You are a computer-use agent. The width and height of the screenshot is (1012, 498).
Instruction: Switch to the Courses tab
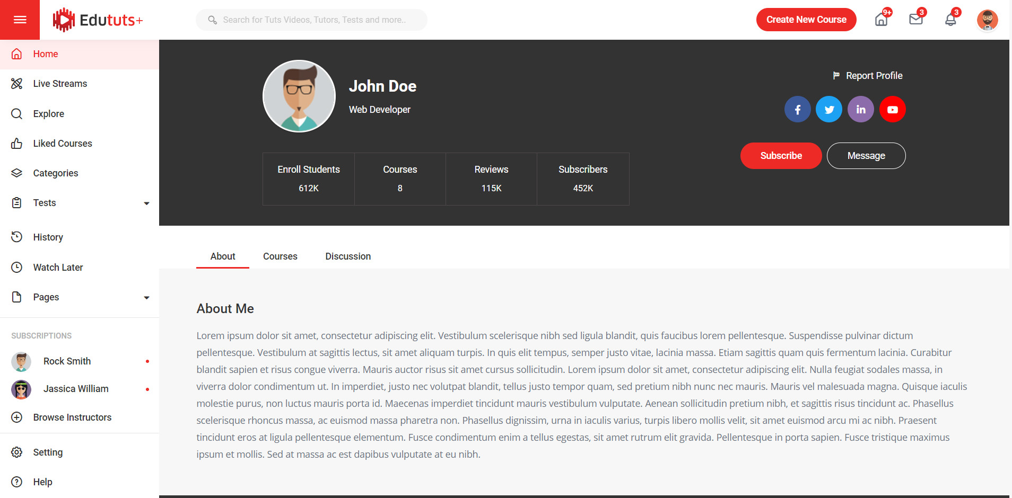(x=280, y=256)
